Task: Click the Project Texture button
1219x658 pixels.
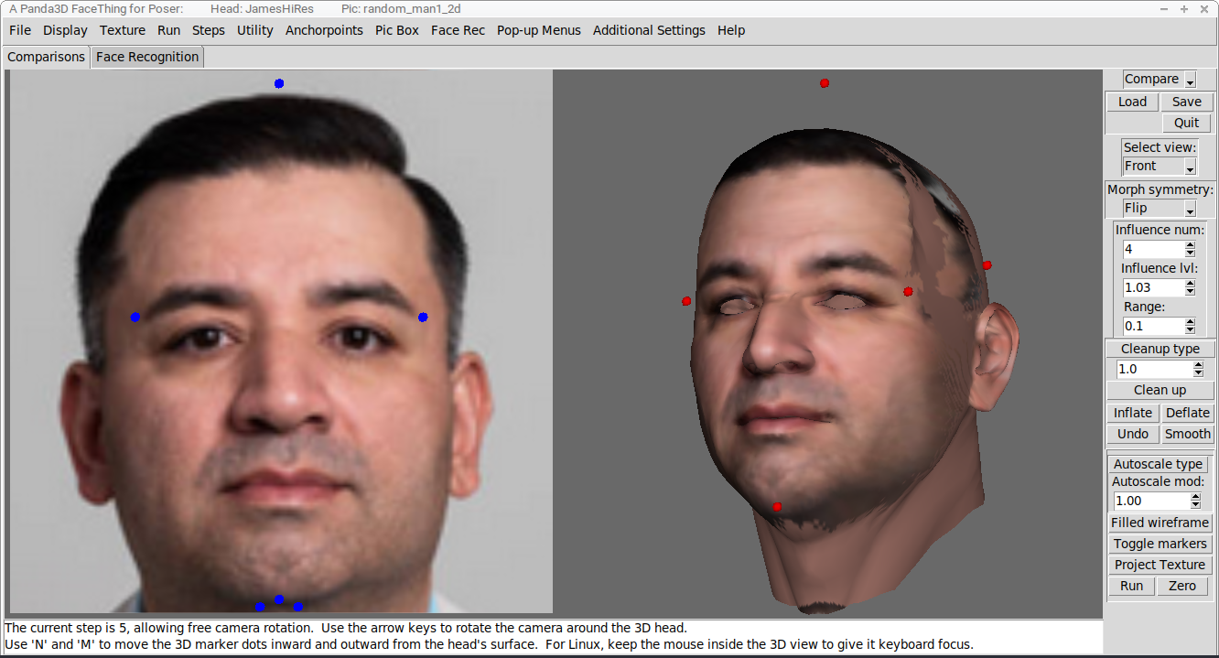Action: pos(1160,565)
